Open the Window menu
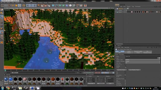This screenshot has height=90, width=161. click(71, 2)
